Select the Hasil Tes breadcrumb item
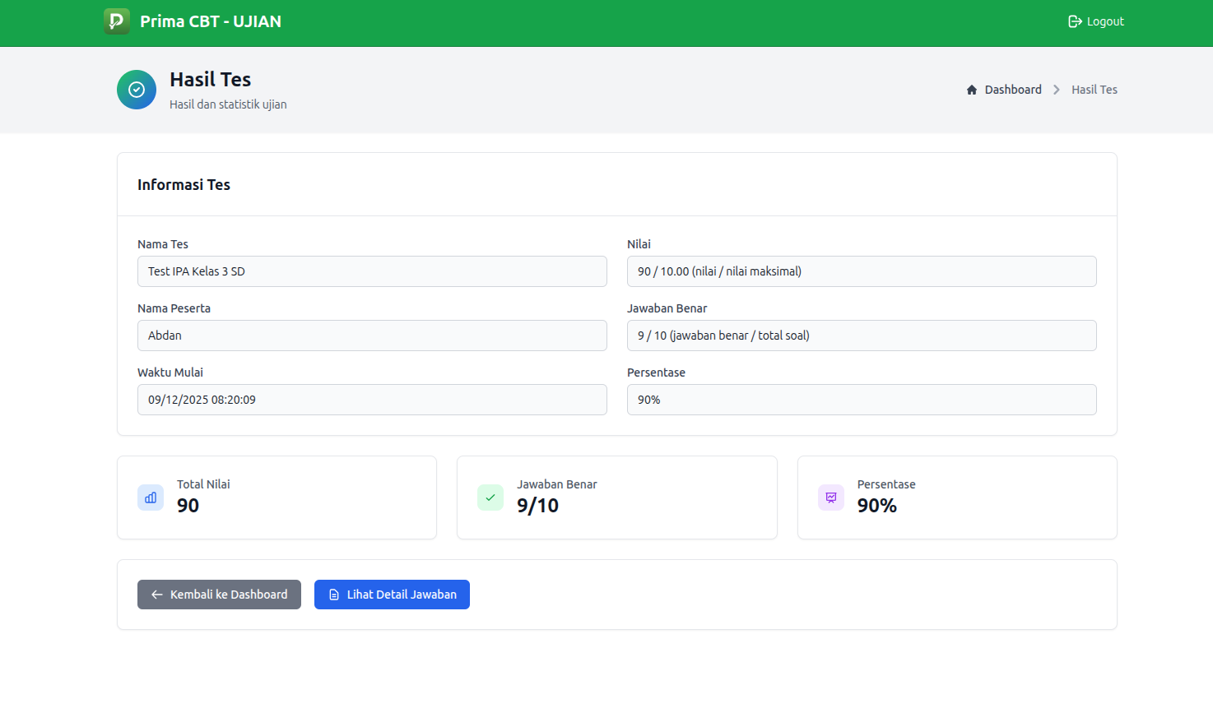The height and width of the screenshot is (722, 1213). tap(1094, 89)
